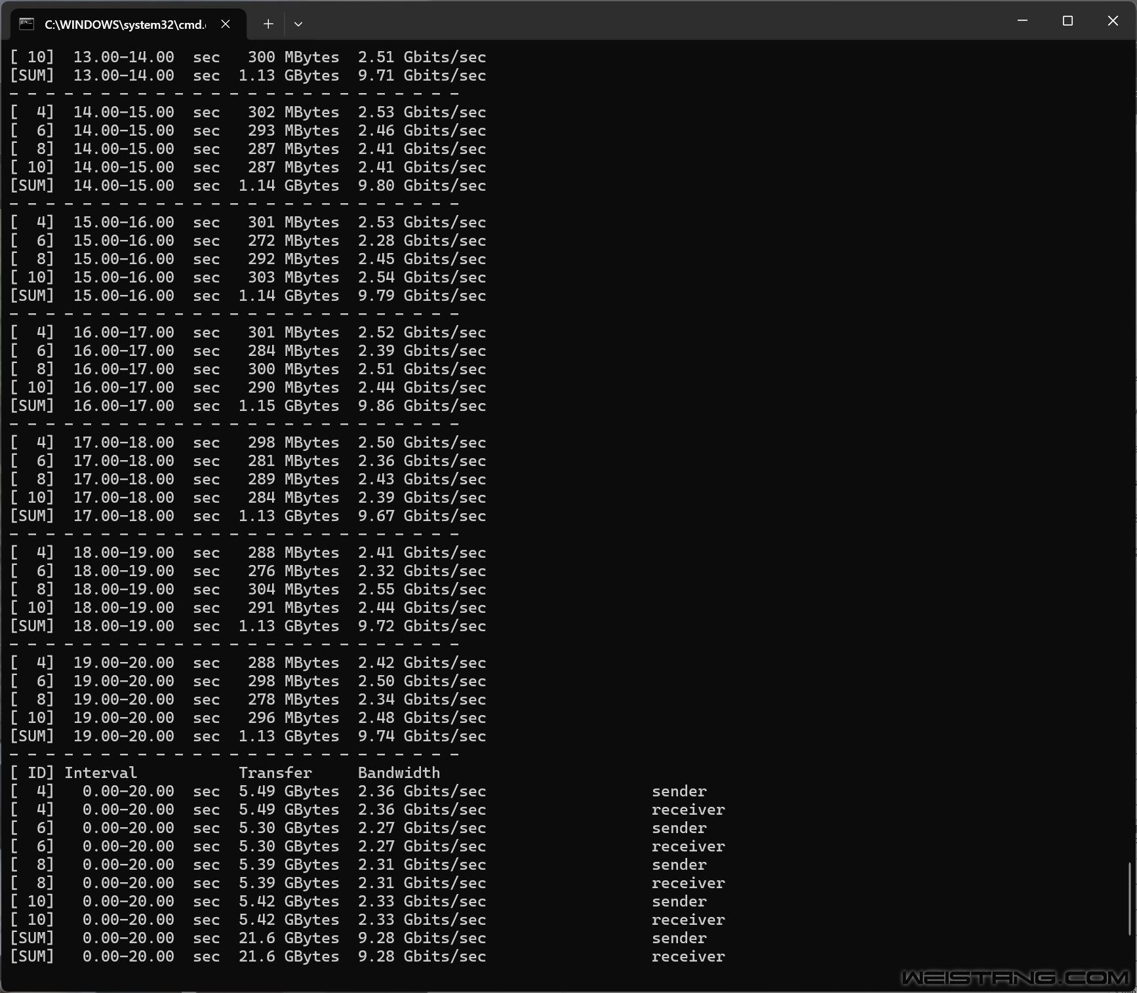Viewport: 1137px width, 993px height.
Task: Click 302 MBytes for stream 4 at 14.00-15.00
Action: point(294,112)
